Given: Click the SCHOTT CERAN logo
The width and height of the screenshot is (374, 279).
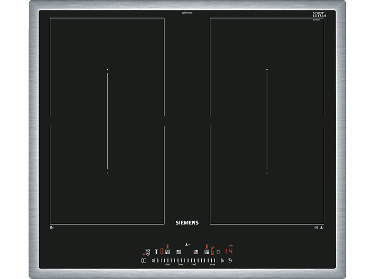Looking at the screenshot, I should [319, 15].
